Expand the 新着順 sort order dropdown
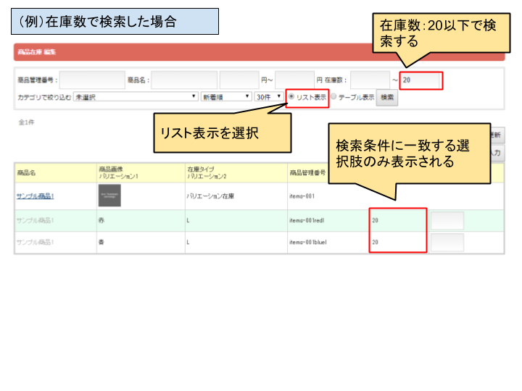Viewport: 522px width, 391px height. coord(225,96)
